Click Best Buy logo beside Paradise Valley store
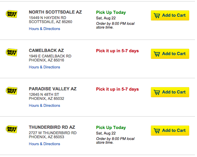The width and height of the screenshot is (197, 157). click(12, 91)
